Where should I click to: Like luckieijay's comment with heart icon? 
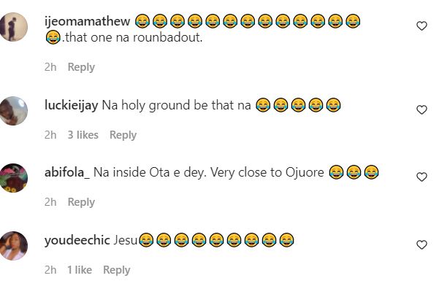coord(421,110)
